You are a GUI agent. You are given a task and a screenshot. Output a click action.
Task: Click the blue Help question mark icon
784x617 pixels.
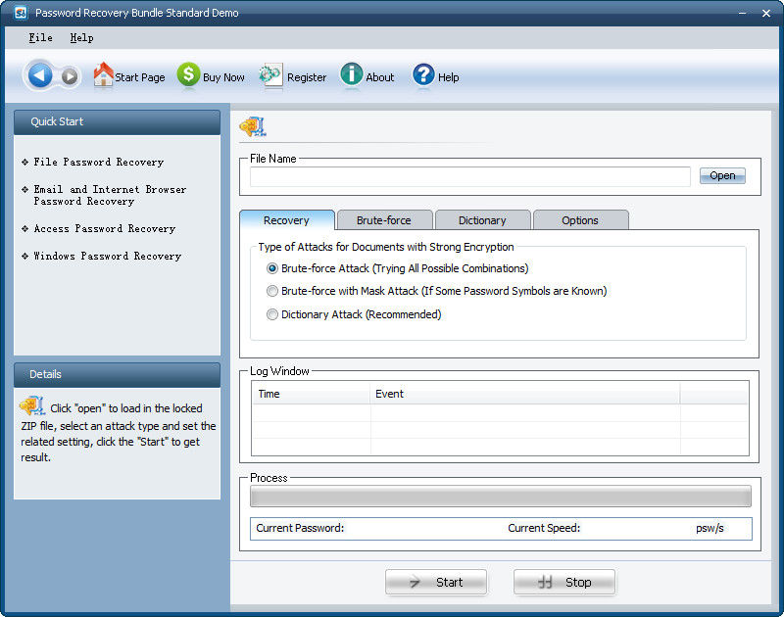tap(423, 75)
